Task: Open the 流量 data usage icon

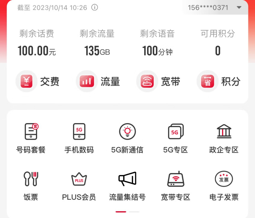Action: tap(86, 81)
